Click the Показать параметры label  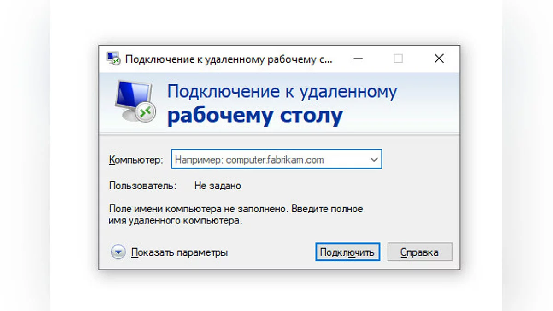(x=179, y=252)
